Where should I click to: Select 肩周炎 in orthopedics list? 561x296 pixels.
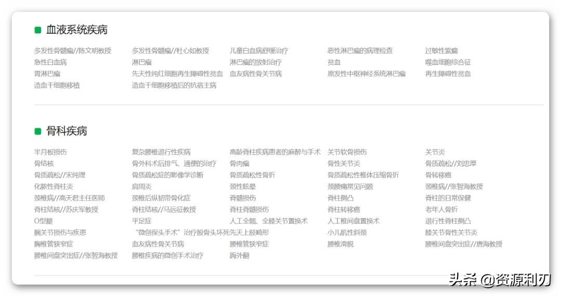pyautogui.click(x=141, y=186)
